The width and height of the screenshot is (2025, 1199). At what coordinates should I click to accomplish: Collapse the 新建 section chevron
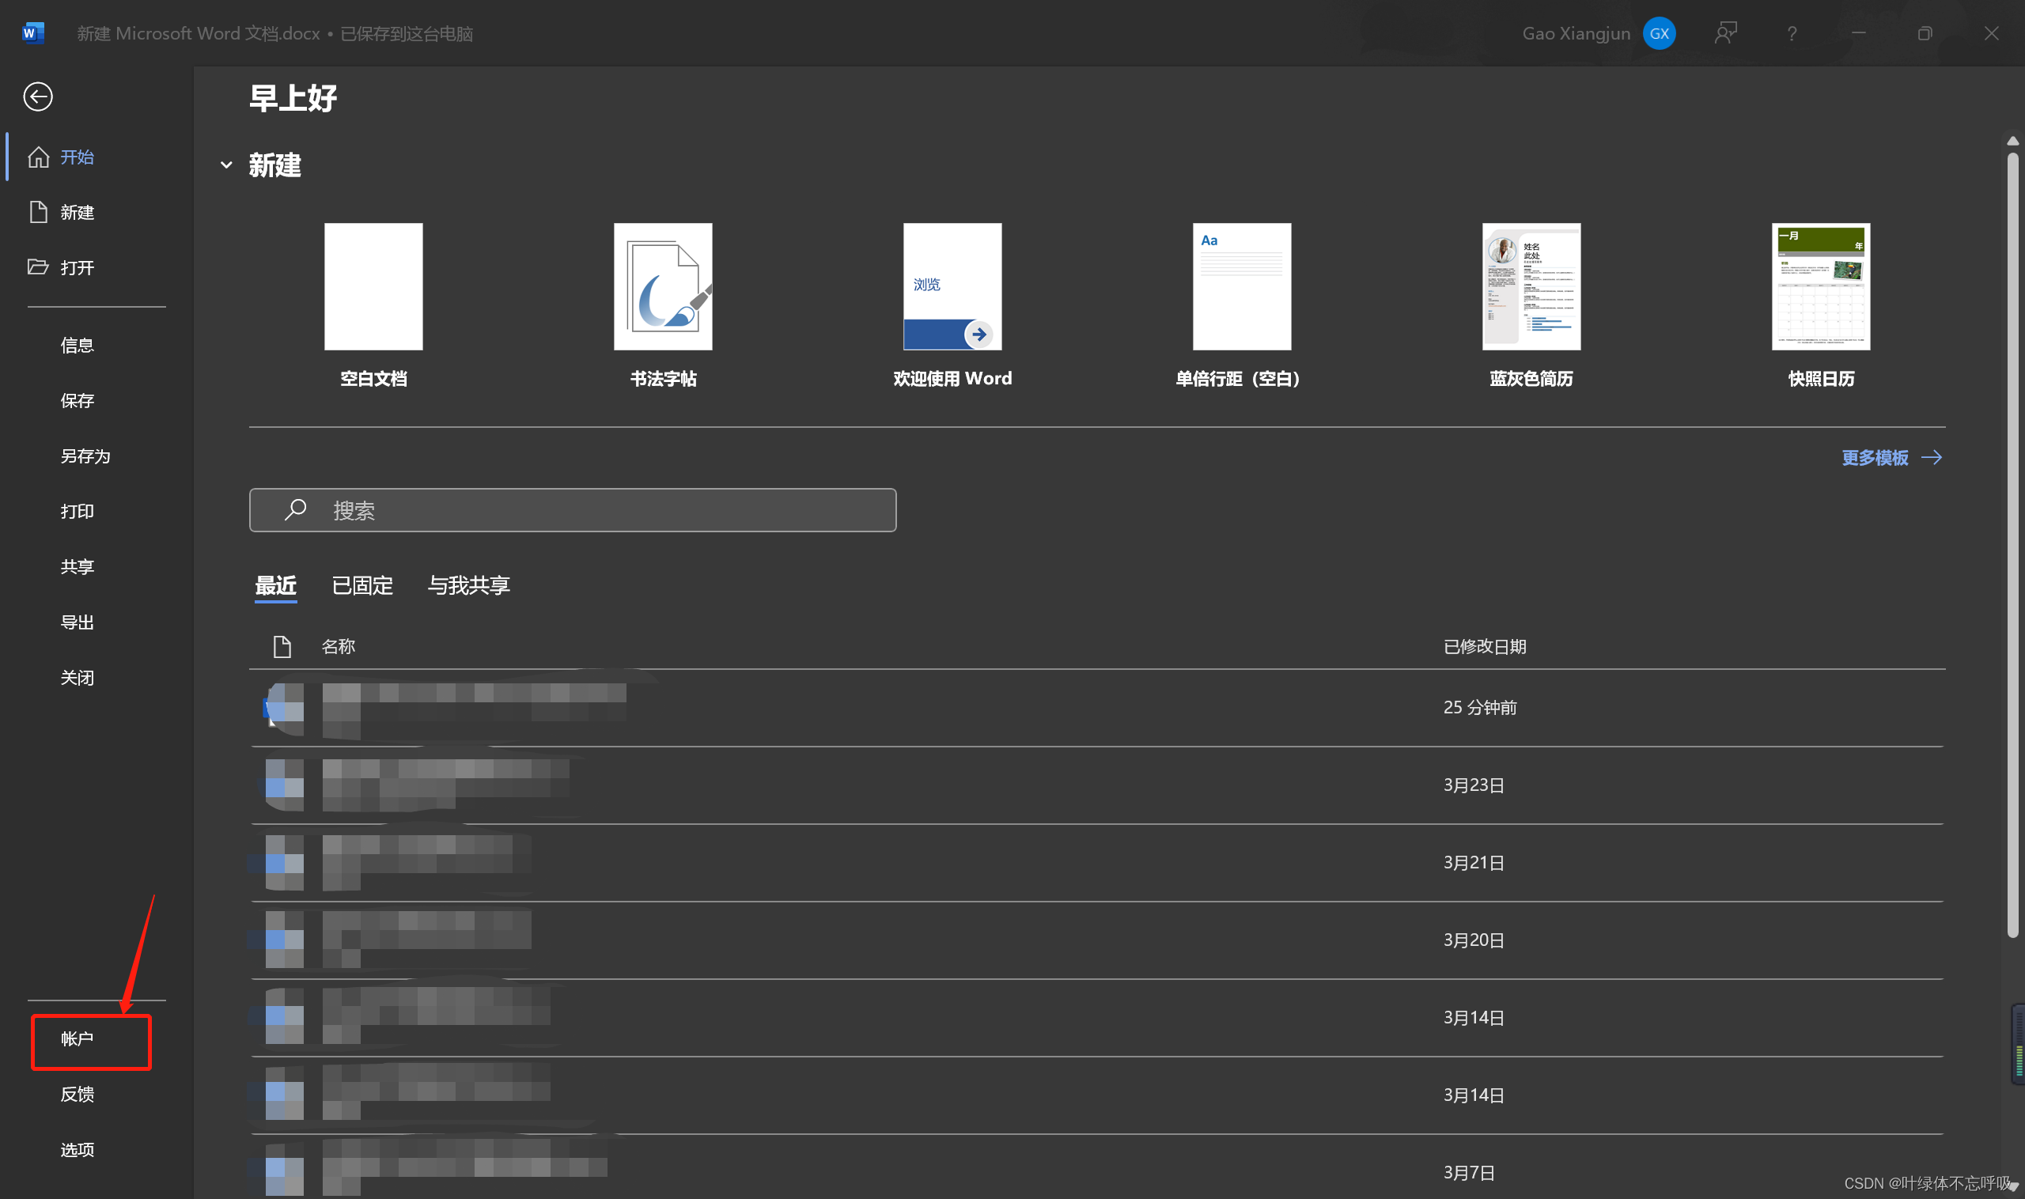226,165
